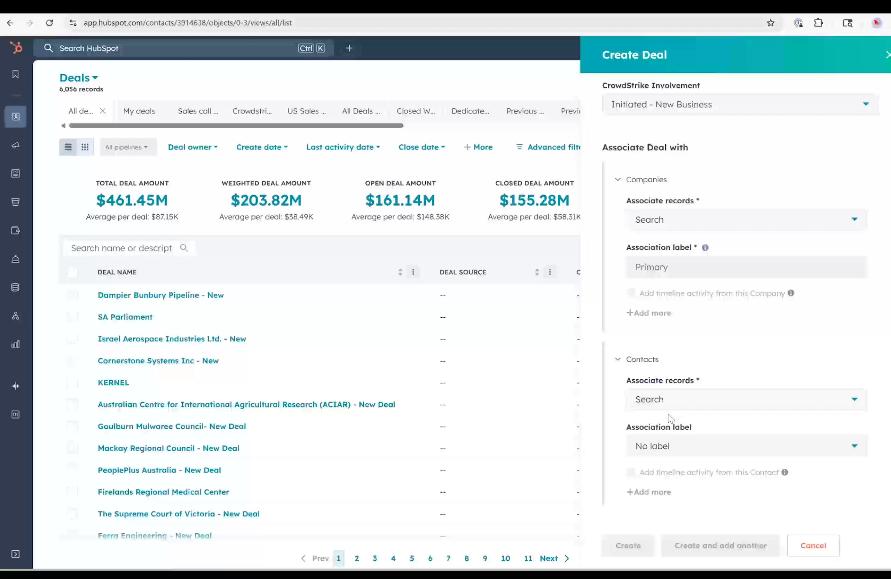Switch to board view using grid icon

coord(85,147)
